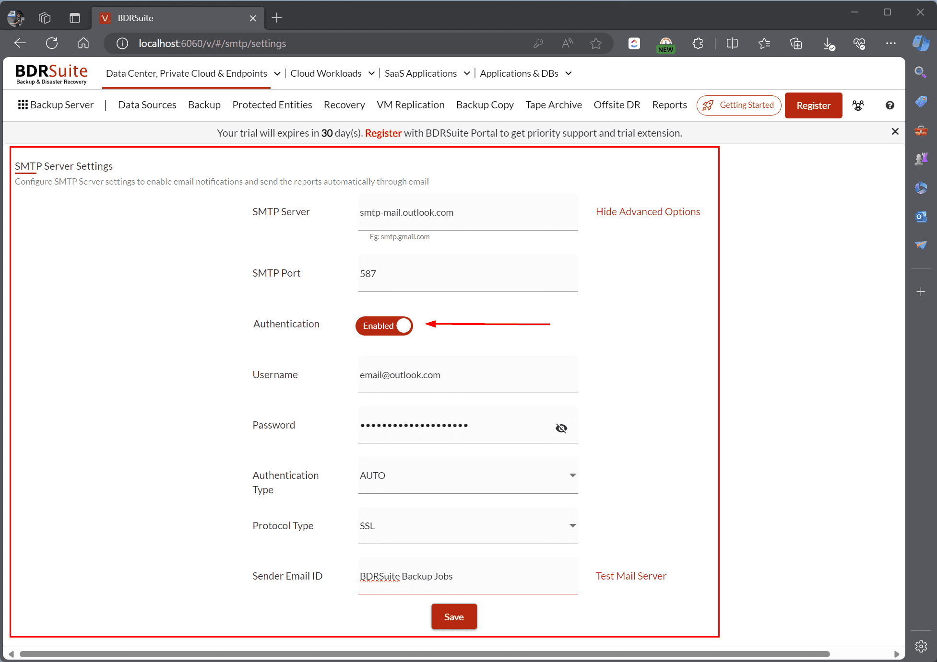Image resolution: width=937 pixels, height=662 pixels.
Task: Open Protocol Type SSL dropdown
Action: (x=468, y=526)
